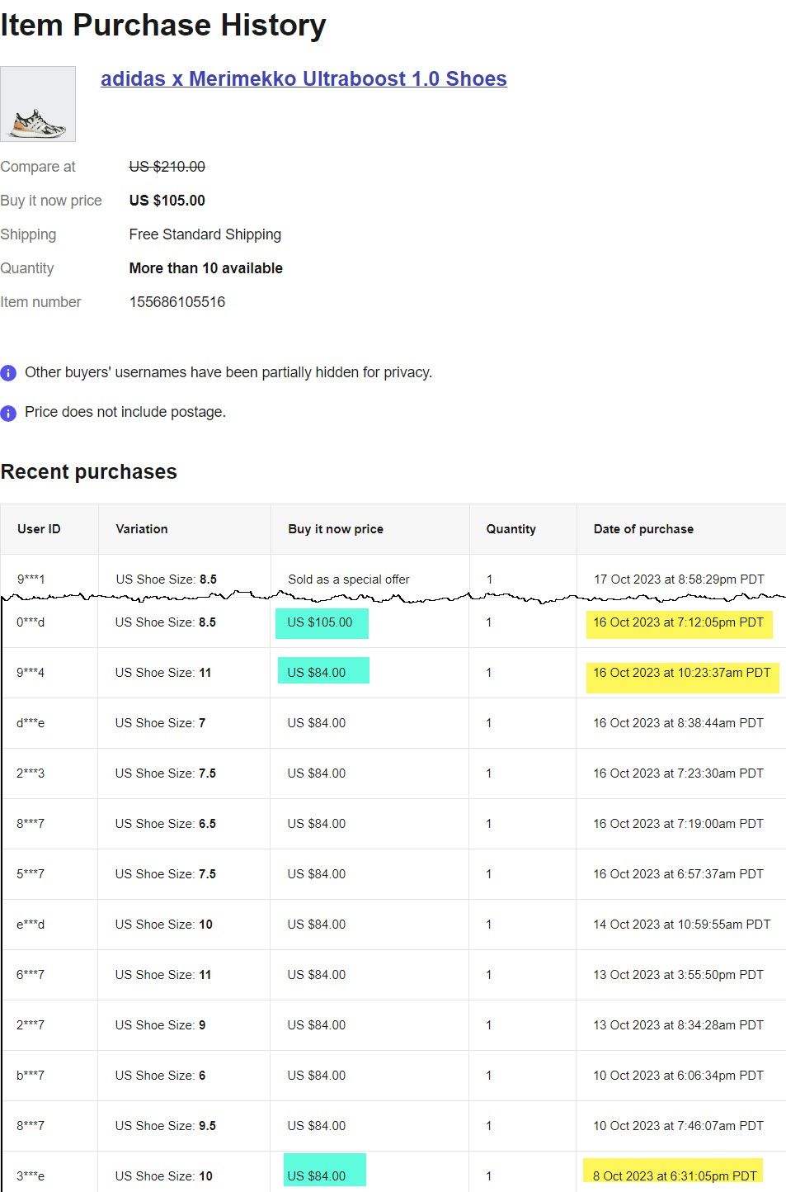Select date 10 Oct 2023 at 6:06:34pm PDT
This screenshot has height=1192, width=786.
point(679,1076)
